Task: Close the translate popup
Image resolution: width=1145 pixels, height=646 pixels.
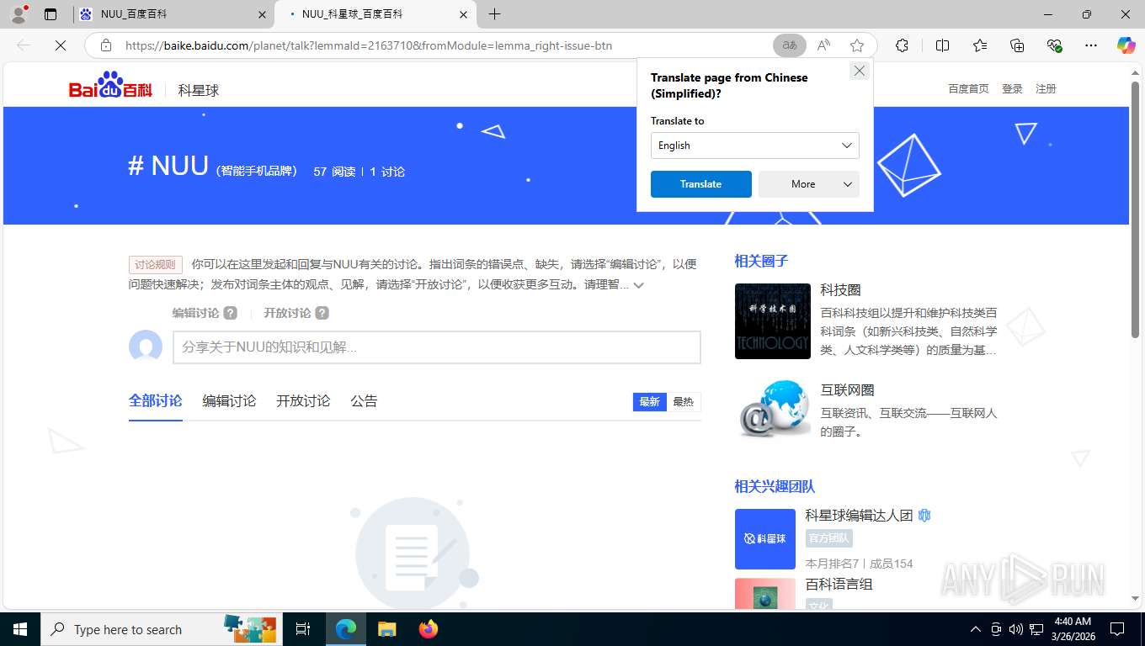Action: tap(859, 71)
